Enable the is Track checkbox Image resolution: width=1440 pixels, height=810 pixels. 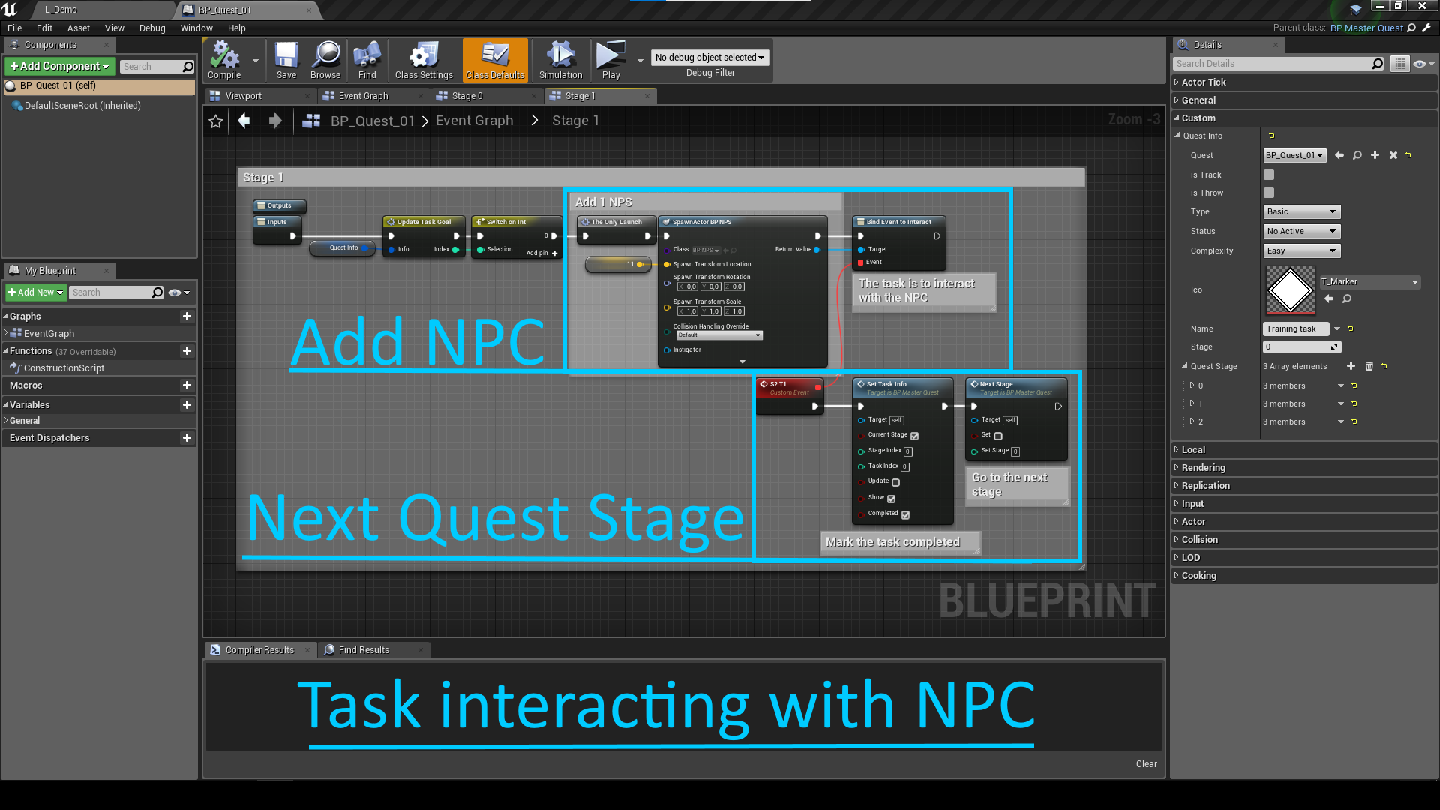(x=1269, y=175)
